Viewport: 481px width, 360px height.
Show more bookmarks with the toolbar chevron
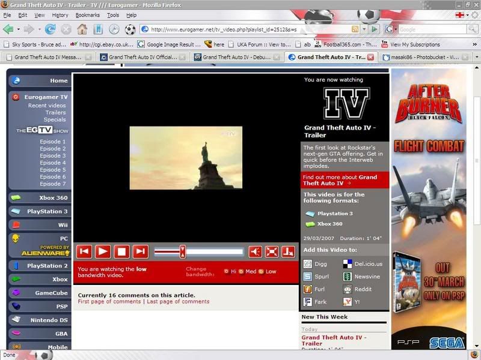pyautogui.click(x=474, y=44)
